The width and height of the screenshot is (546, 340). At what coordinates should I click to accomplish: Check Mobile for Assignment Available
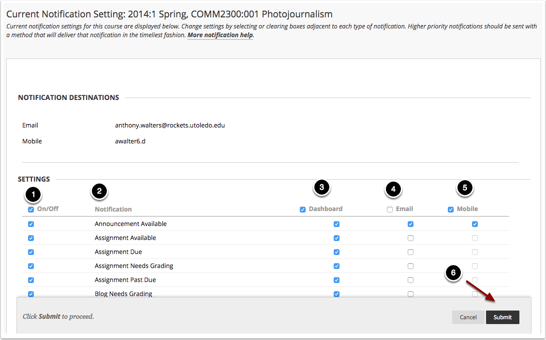[x=474, y=238]
